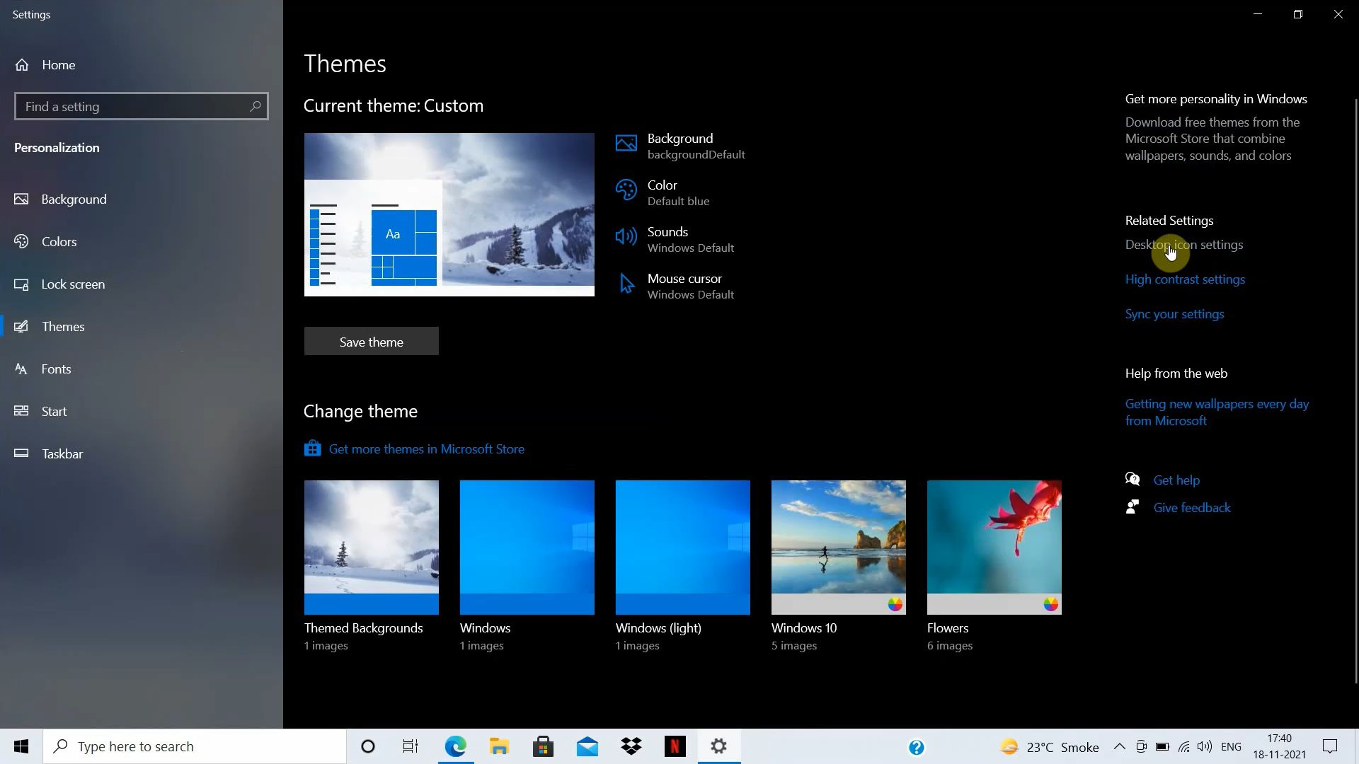Click the Save theme button
1359x764 pixels.
pos(371,341)
